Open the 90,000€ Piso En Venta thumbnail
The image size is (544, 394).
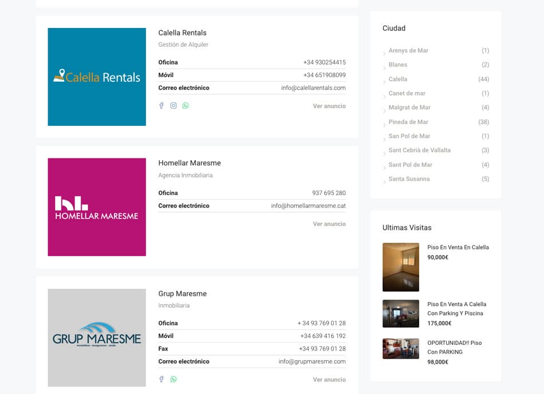401,267
